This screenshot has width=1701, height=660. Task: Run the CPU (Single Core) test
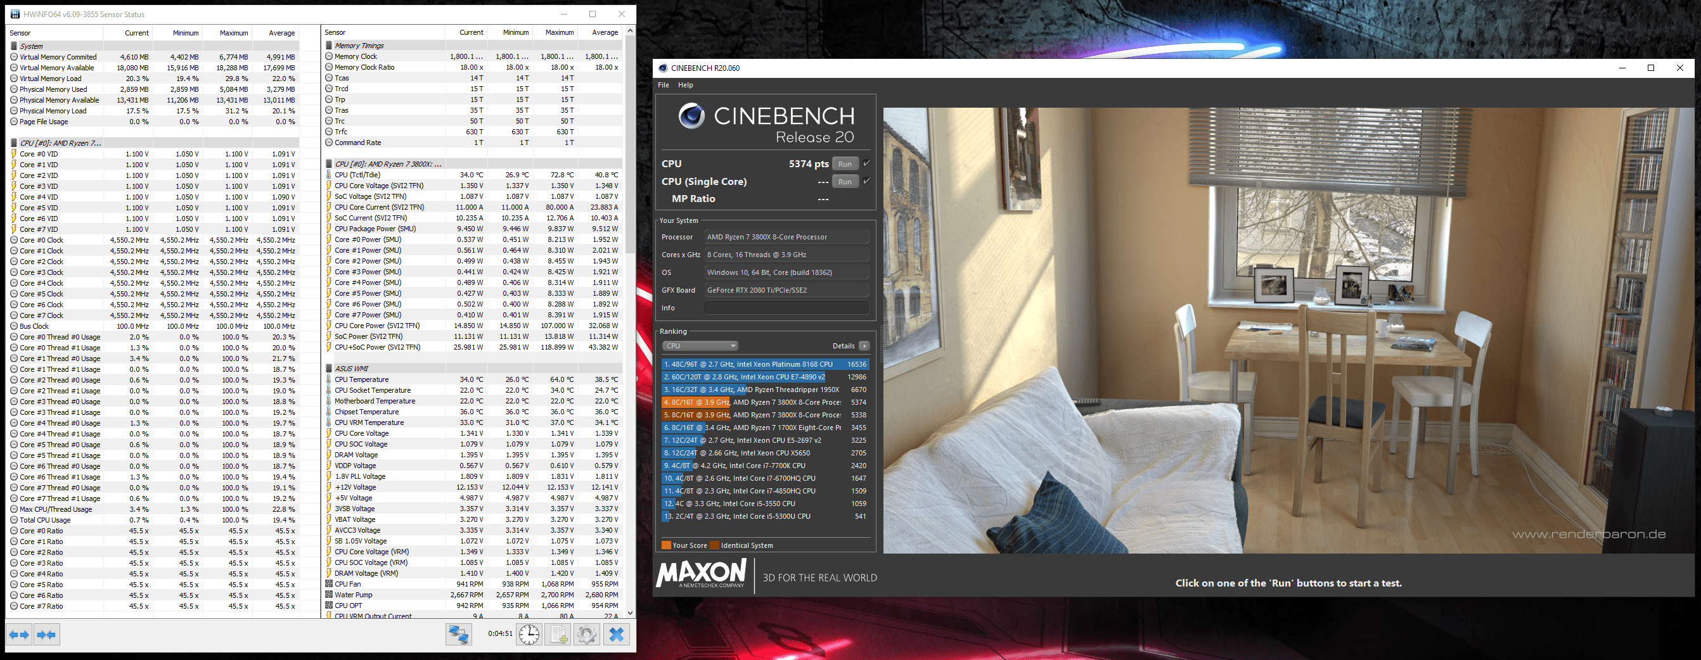845,182
